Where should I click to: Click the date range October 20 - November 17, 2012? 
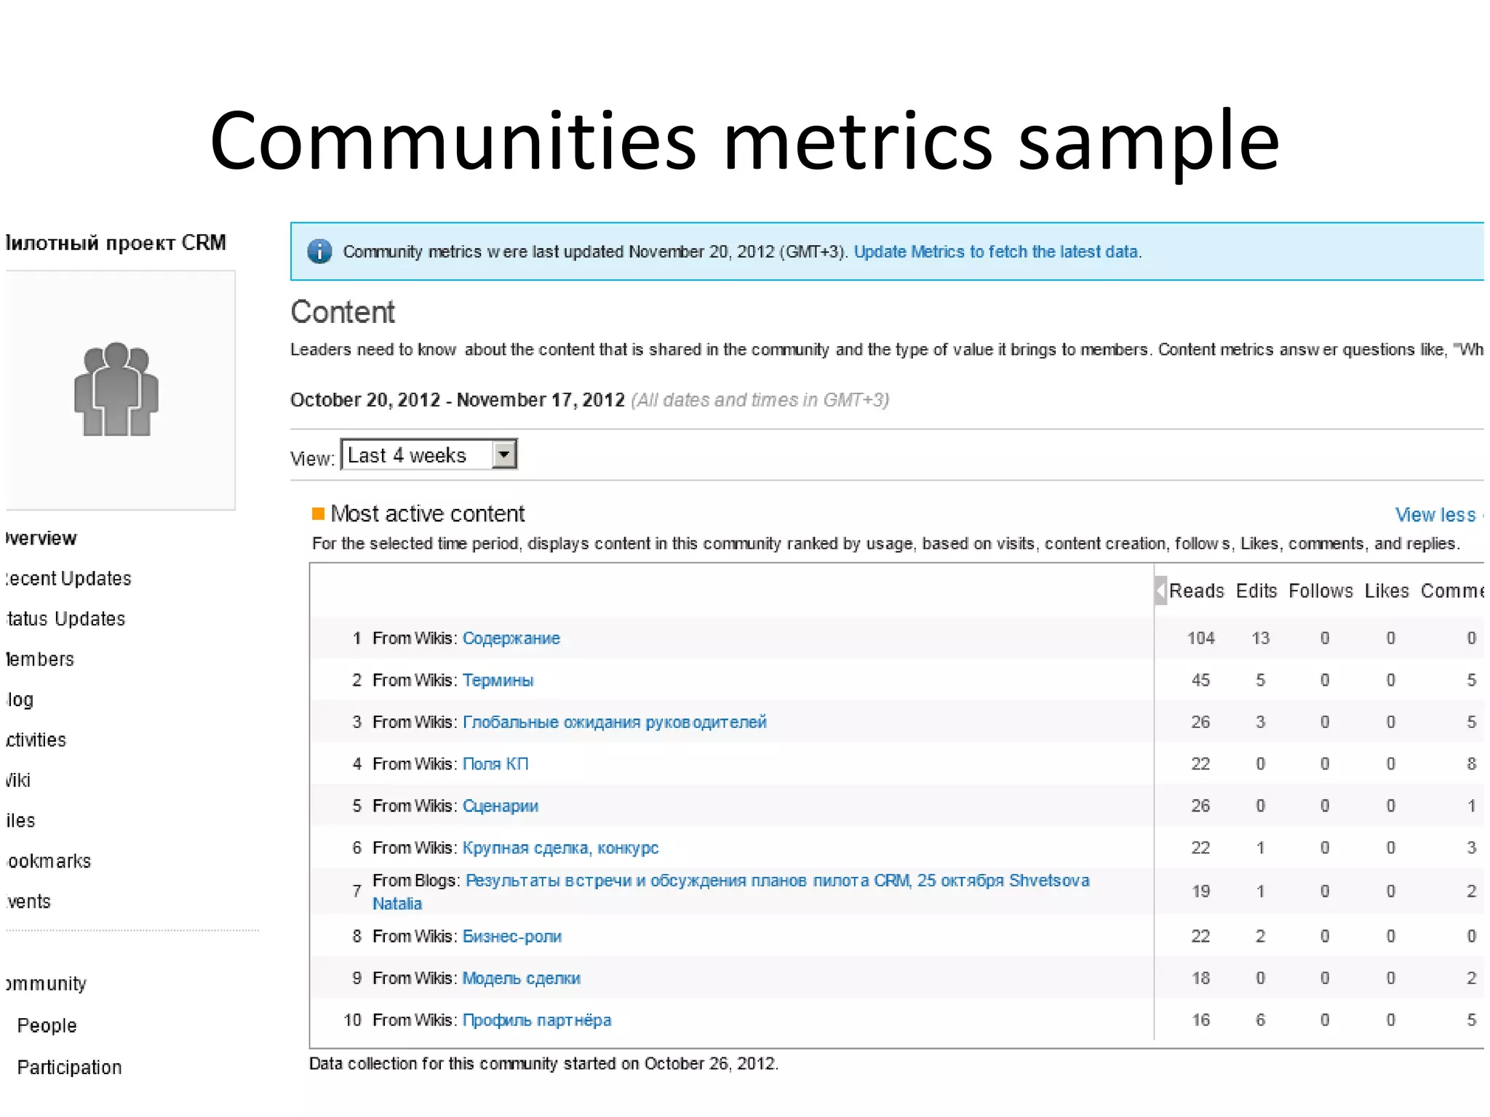point(457,400)
